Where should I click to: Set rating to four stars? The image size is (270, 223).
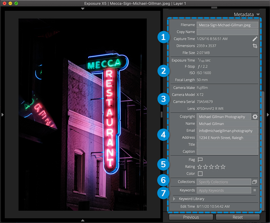tap(217, 167)
